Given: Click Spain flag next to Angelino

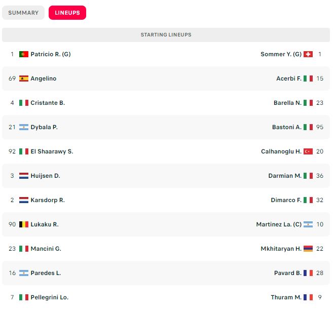Looking at the screenshot, I should click(x=24, y=79).
